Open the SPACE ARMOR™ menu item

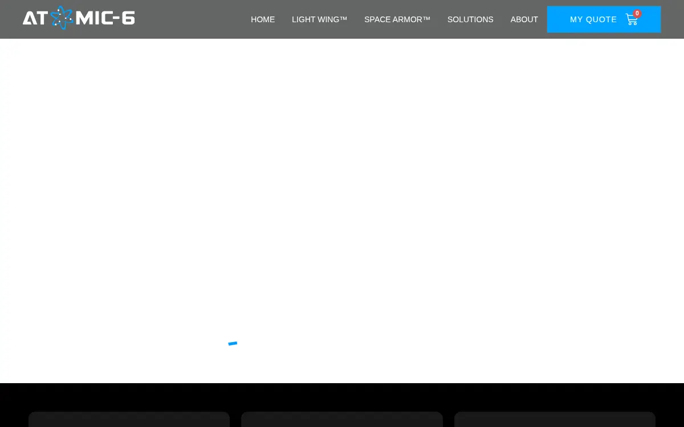pyautogui.click(x=397, y=19)
